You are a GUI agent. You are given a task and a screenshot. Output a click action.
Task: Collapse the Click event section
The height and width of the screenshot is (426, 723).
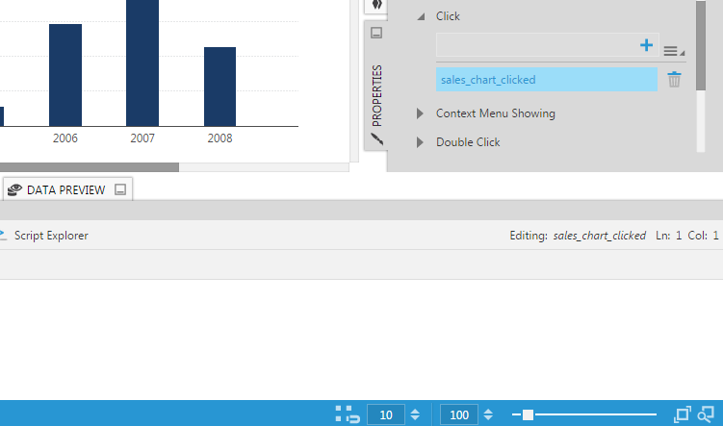click(x=420, y=16)
